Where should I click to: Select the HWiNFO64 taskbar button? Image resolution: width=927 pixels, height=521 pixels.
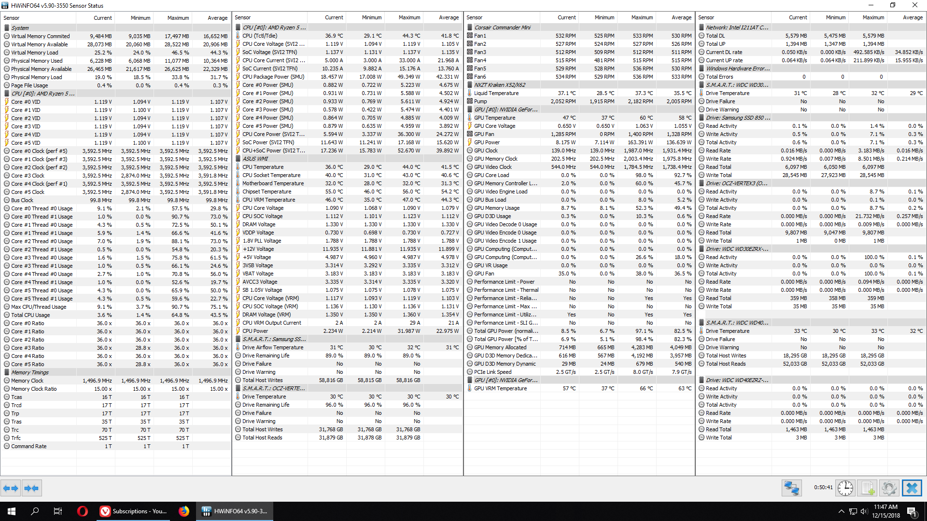tap(235, 511)
